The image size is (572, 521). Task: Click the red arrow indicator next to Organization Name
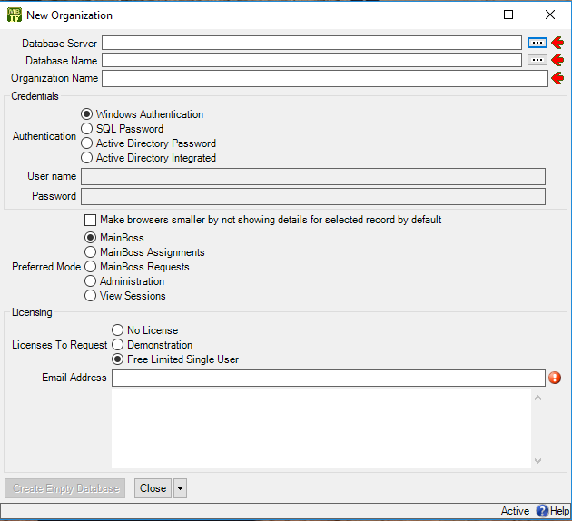[557, 78]
